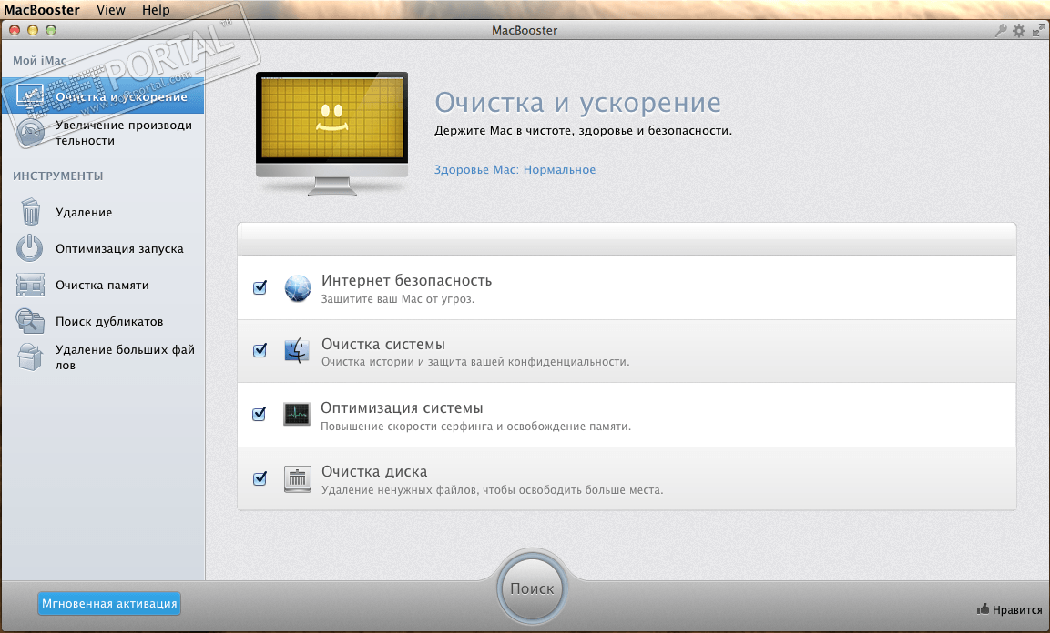The width and height of the screenshot is (1050, 633).
Task: Open the Help menu
Action: [x=156, y=9]
